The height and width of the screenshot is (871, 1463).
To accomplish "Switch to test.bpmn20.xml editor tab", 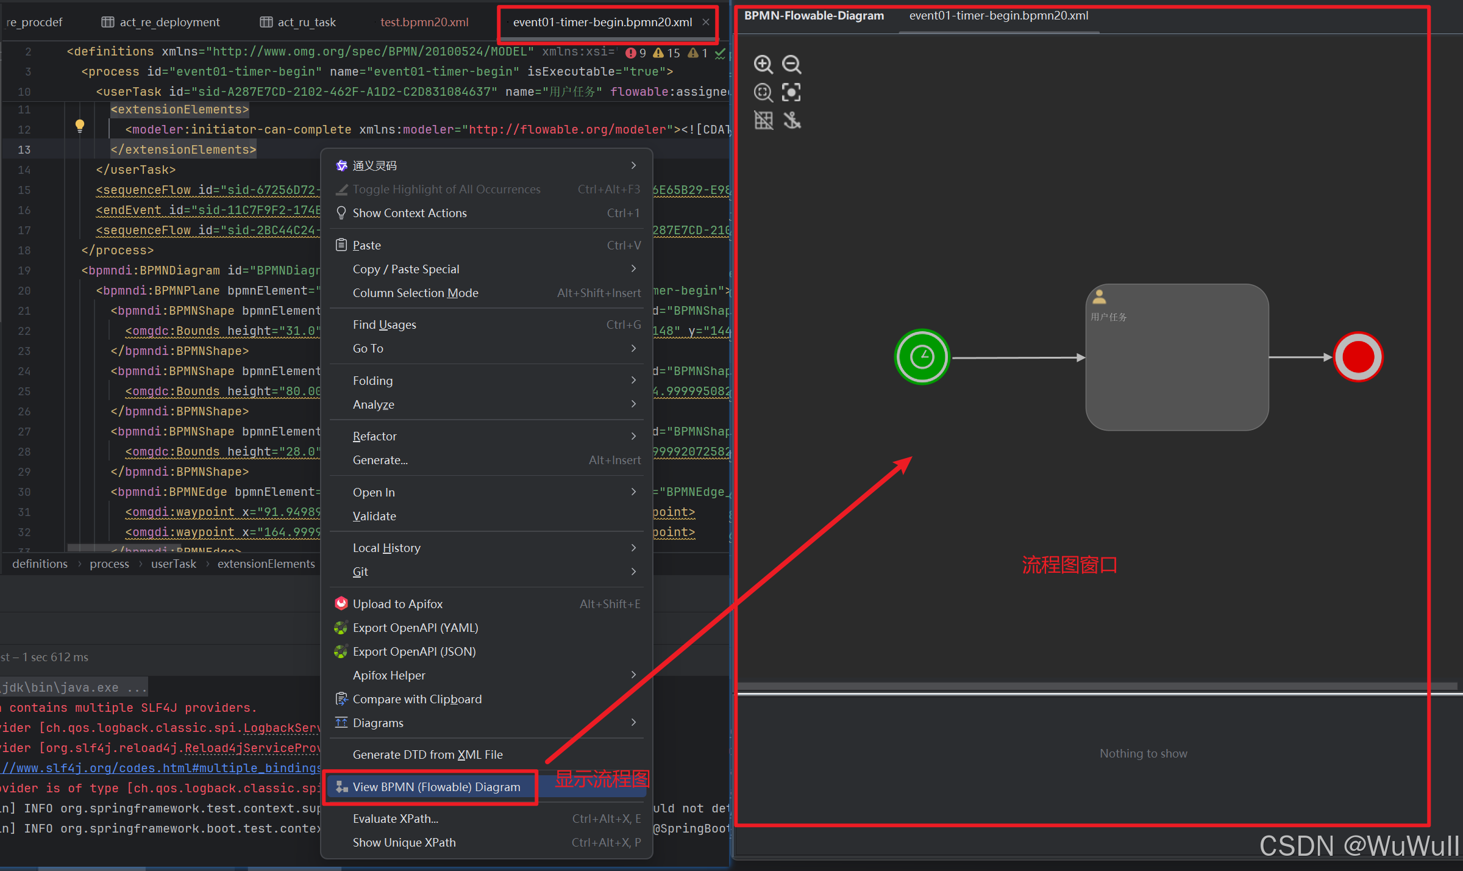I will 424,22.
